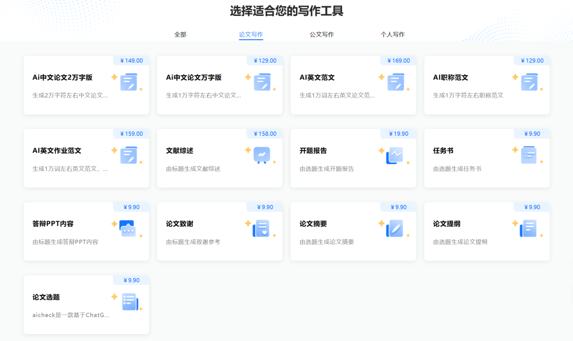573x341 pixels.
Task: Click the ¥149.00 price tag
Action: (131, 60)
